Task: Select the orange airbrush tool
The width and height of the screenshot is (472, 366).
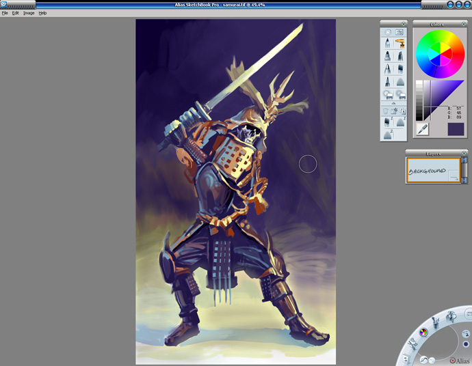Action: tap(400, 43)
